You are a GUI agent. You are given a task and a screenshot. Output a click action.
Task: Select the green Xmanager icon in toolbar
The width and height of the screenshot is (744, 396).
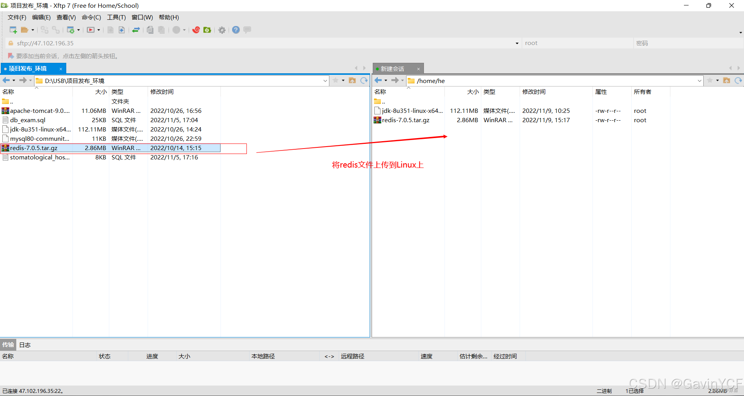click(207, 30)
